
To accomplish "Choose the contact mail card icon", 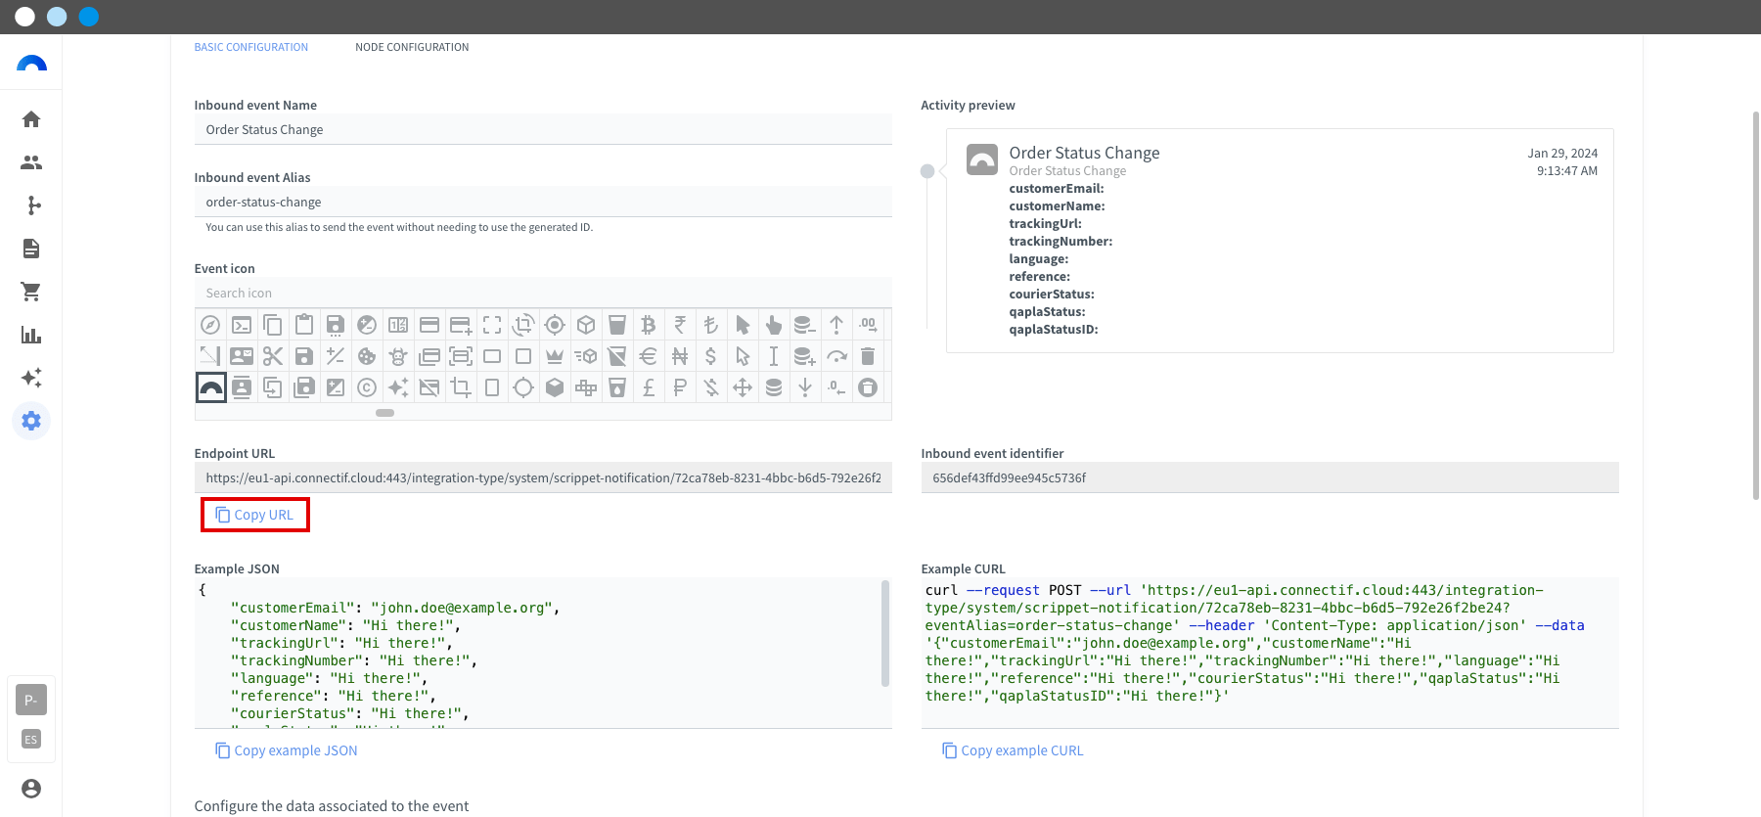I will 242,356.
